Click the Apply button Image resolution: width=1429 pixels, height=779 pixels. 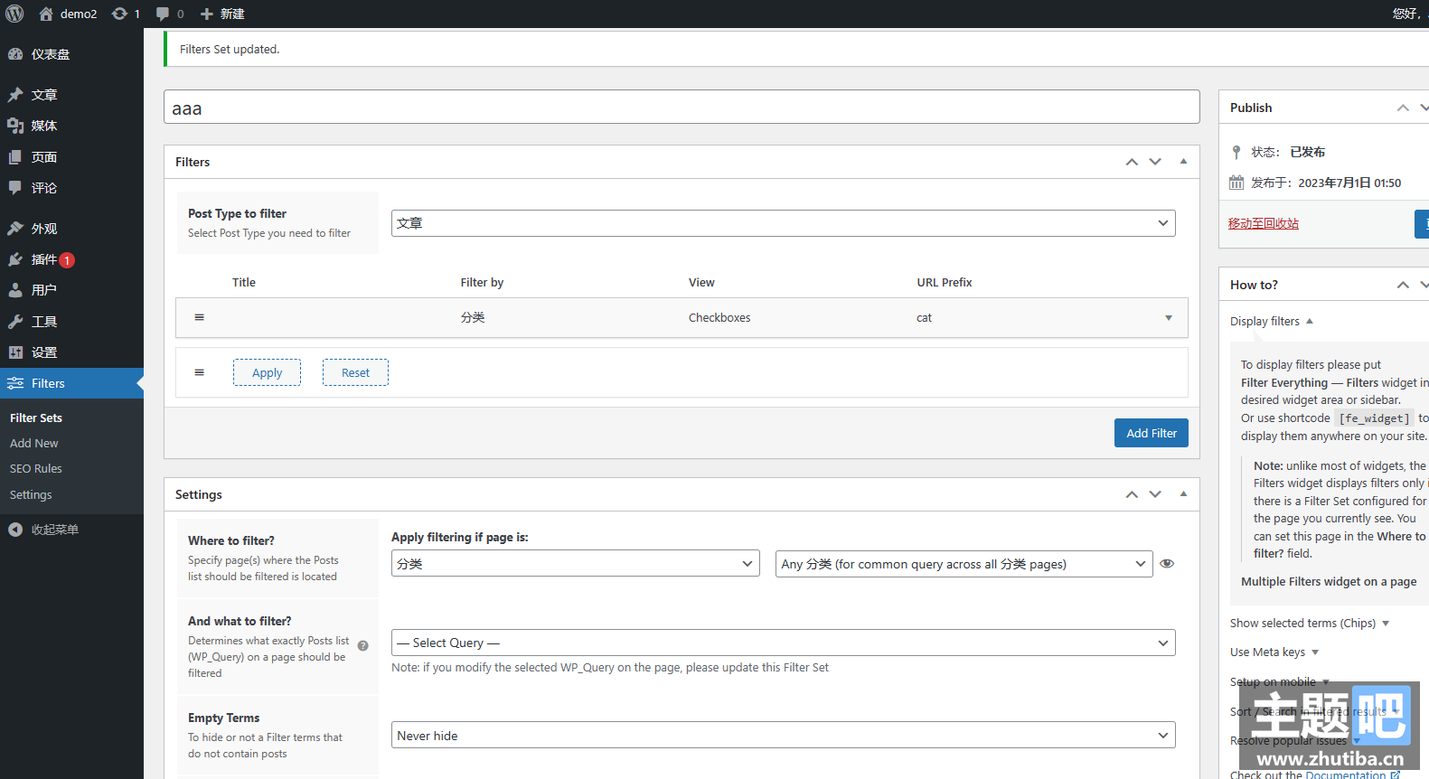click(x=267, y=372)
